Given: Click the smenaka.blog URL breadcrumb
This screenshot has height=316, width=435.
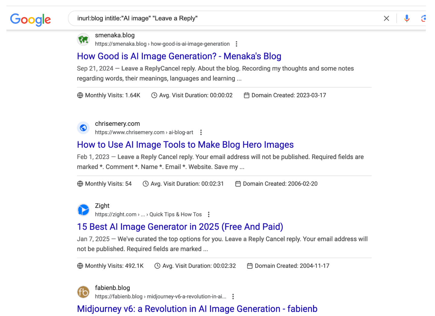Looking at the screenshot, I should 162,44.
